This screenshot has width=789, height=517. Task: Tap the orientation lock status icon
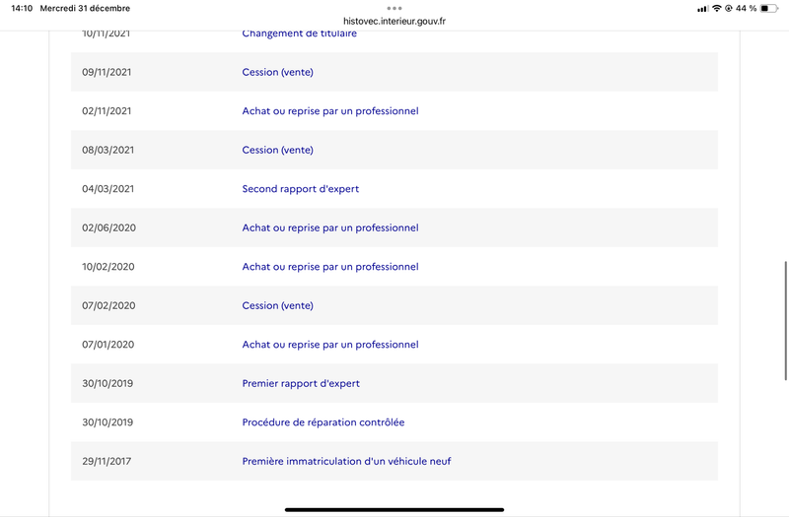coord(728,9)
